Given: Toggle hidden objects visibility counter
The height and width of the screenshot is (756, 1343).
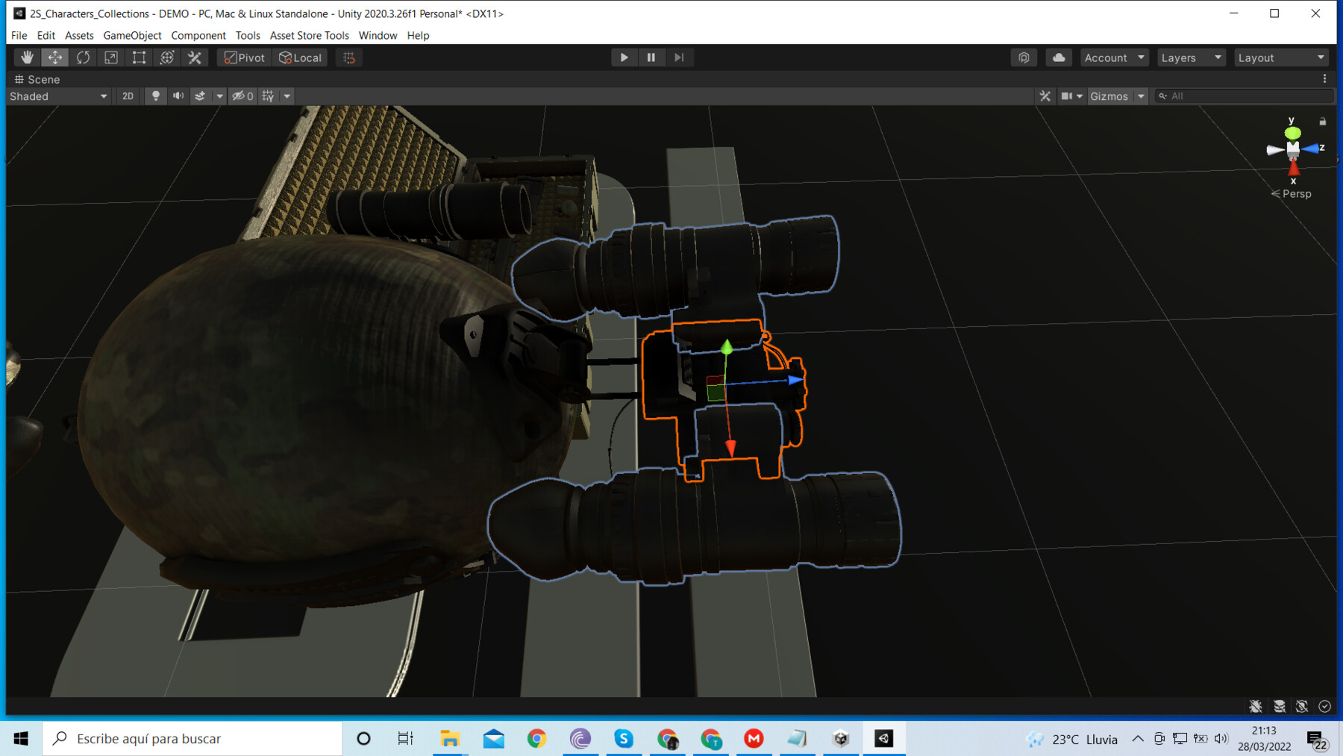Looking at the screenshot, I should 242,96.
